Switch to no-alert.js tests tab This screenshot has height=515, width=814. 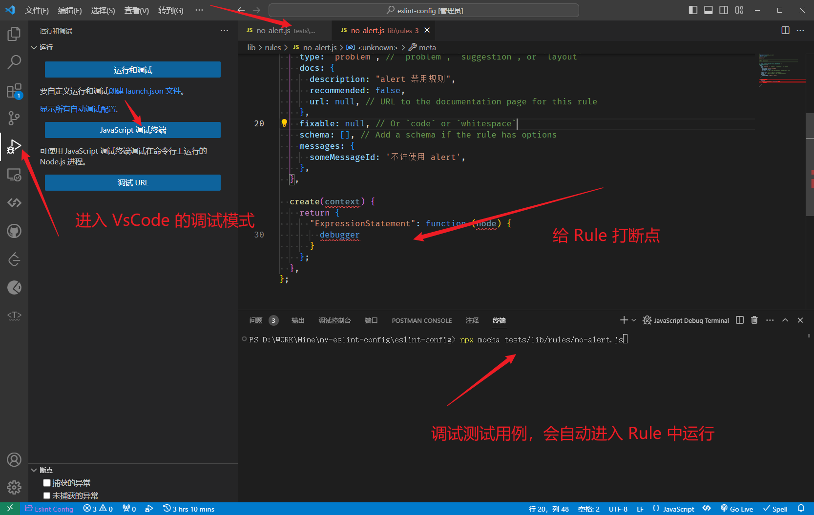(285, 30)
